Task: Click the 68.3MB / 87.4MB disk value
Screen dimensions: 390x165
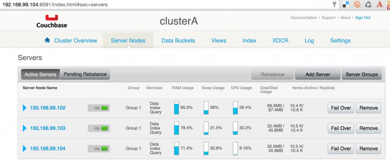Action: pyautogui.click(x=275, y=108)
